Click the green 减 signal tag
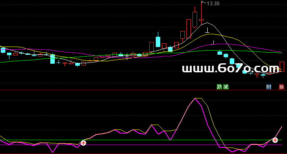 tap(226, 87)
